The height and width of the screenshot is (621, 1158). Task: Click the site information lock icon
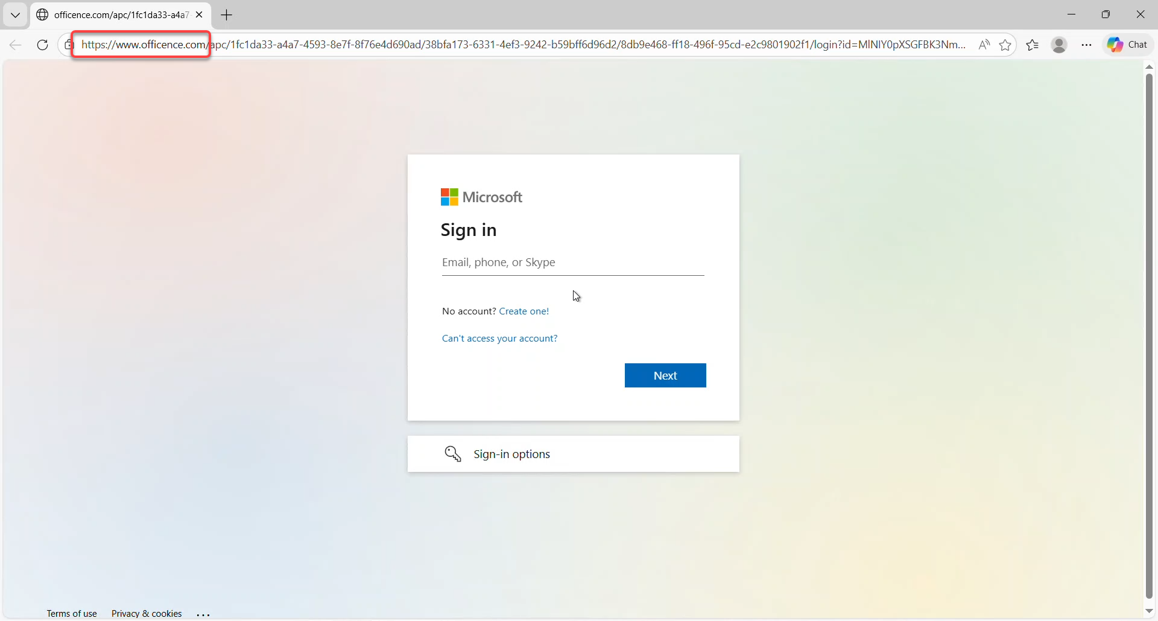(68, 45)
